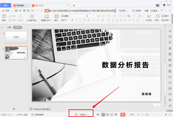The width and height of the screenshot is (173, 117).
Task: Switch to slide sorter grid view
Action: click(108, 114)
